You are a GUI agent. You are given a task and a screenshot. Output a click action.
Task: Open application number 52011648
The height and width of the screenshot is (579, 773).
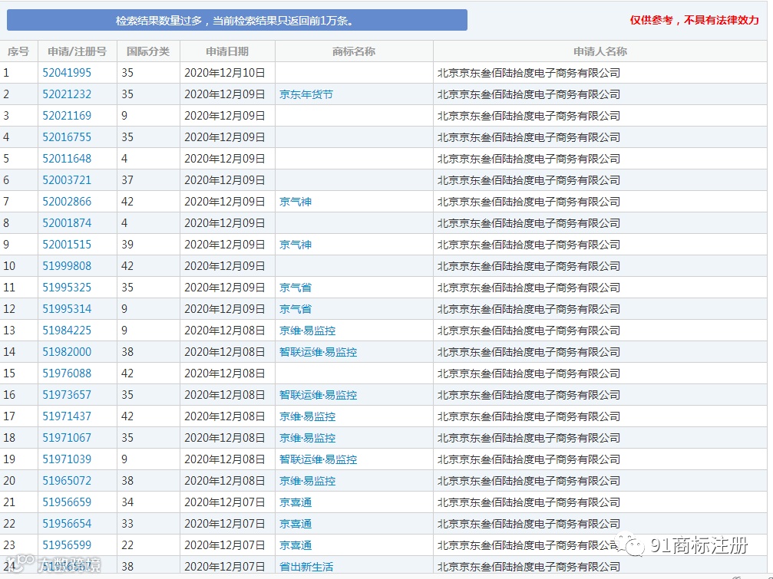[67, 159]
